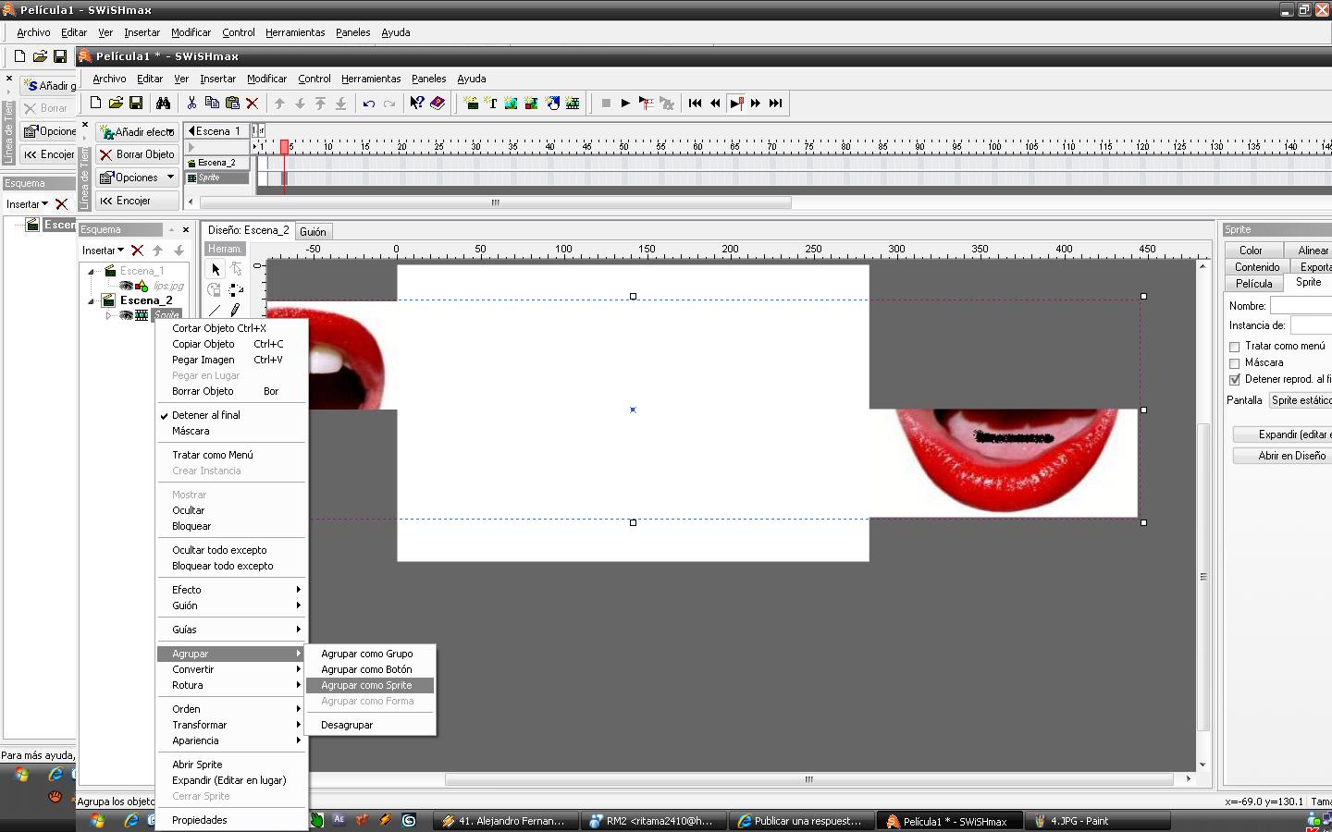Image resolution: width=1332 pixels, height=832 pixels.
Task: Select the Line tool in Herram. panel
Action: [216, 311]
